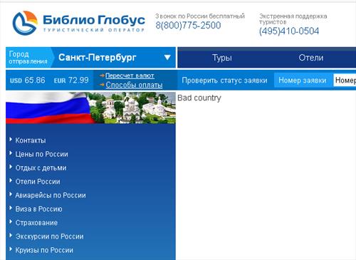Click the Библио Глобус logo icon
Viewport: 356px width, 260px height.
click(x=25, y=23)
